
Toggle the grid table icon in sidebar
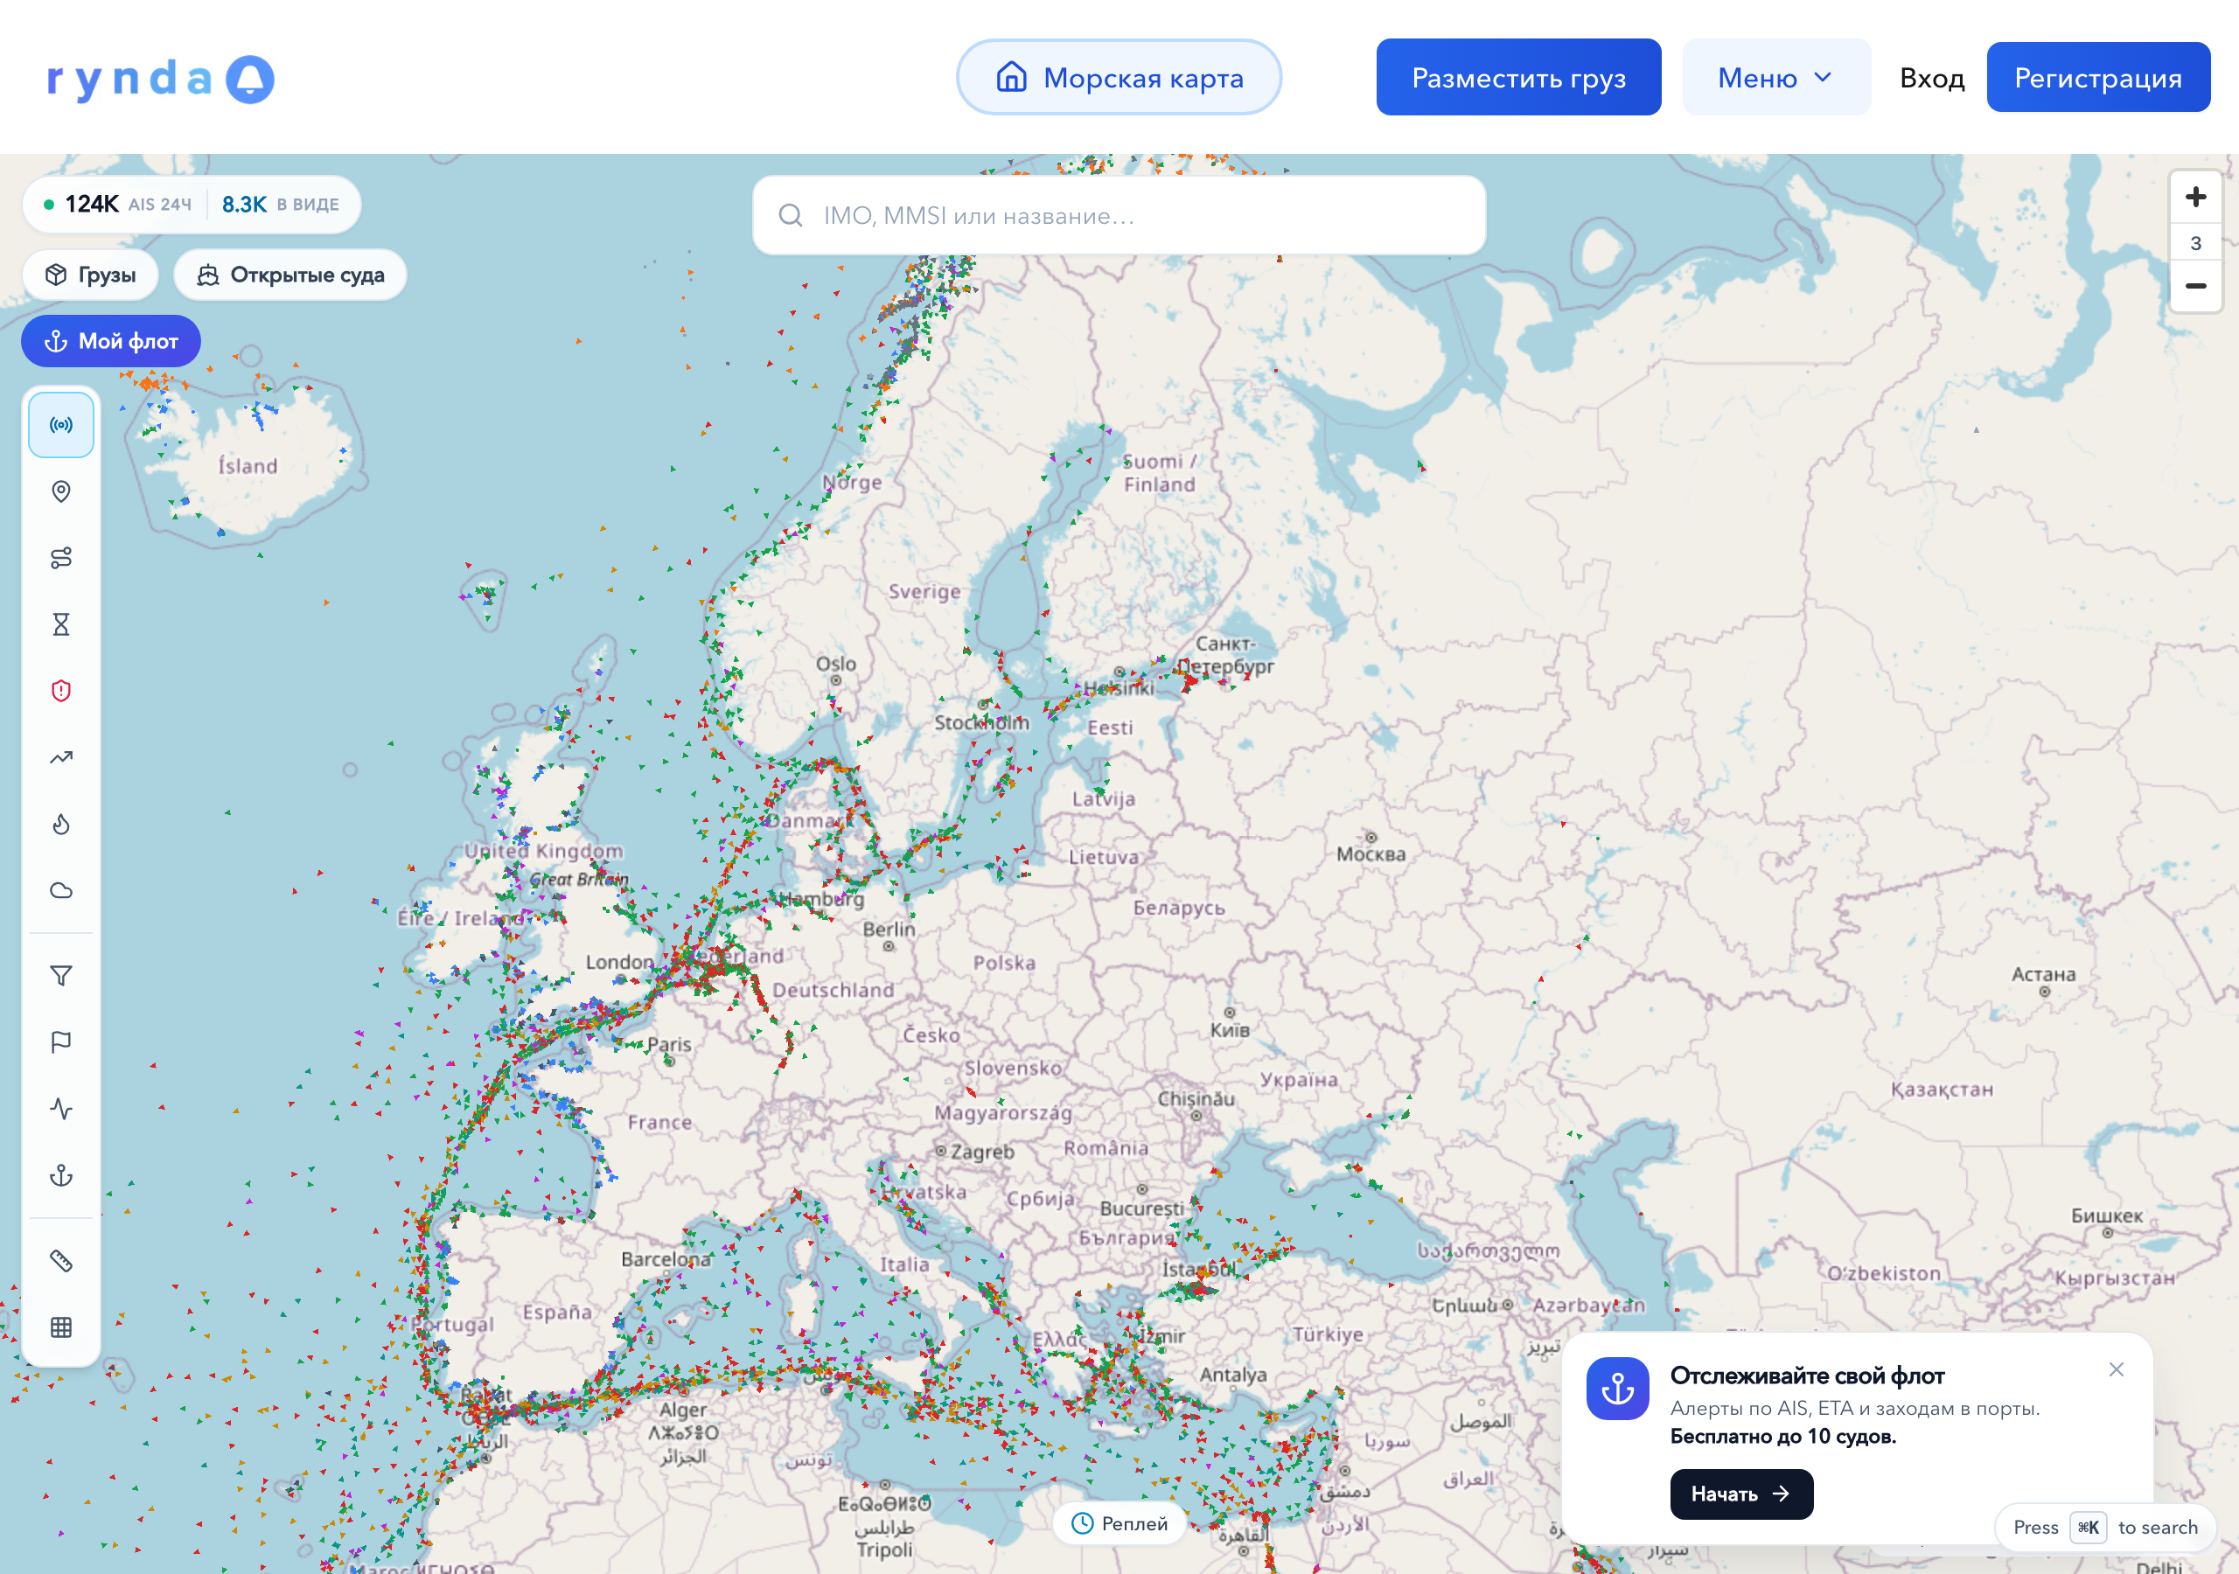pos(60,1327)
